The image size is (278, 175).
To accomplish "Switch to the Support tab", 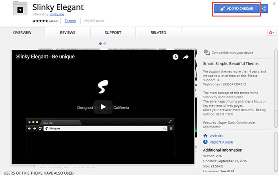I will coord(113,32).
